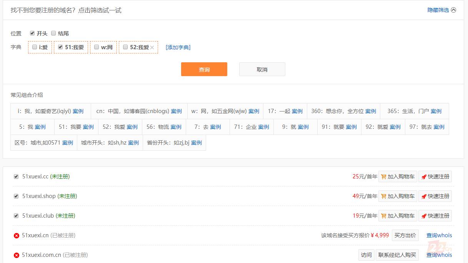Open 案例 link for 56:物流
The image size is (468, 263).
click(176, 127)
